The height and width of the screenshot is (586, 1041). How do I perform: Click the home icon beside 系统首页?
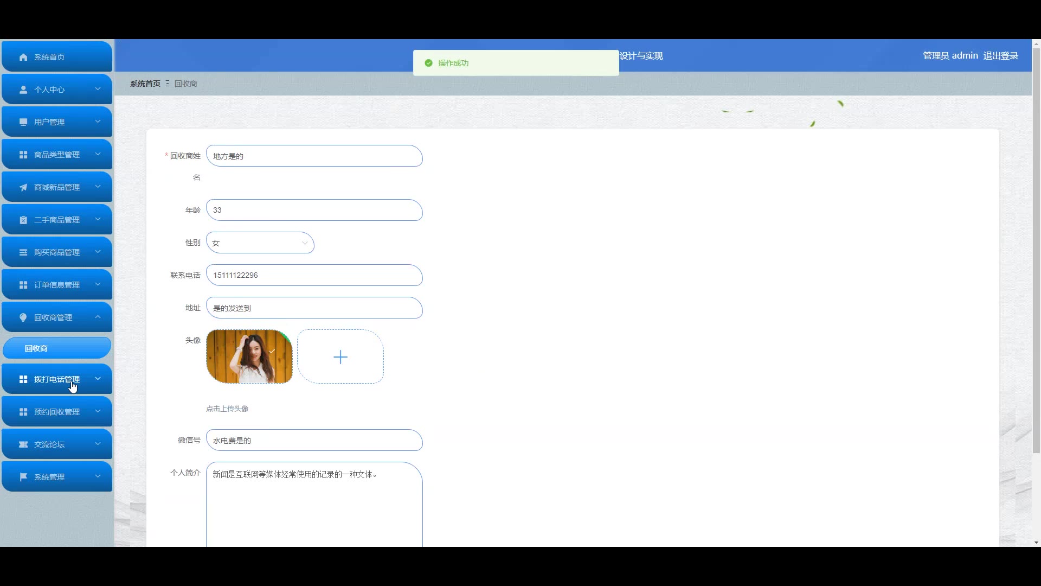[23, 57]
